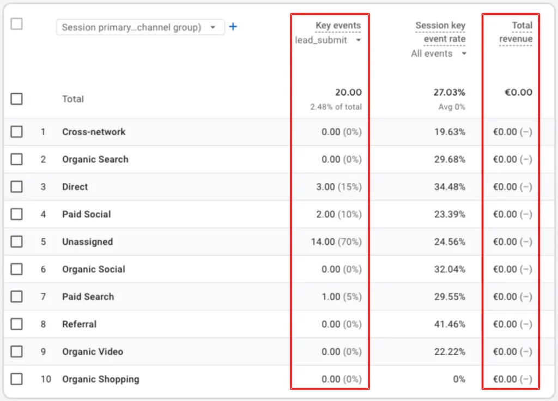Click the 14.00 (70%) key events value

(x=336, y=241)
